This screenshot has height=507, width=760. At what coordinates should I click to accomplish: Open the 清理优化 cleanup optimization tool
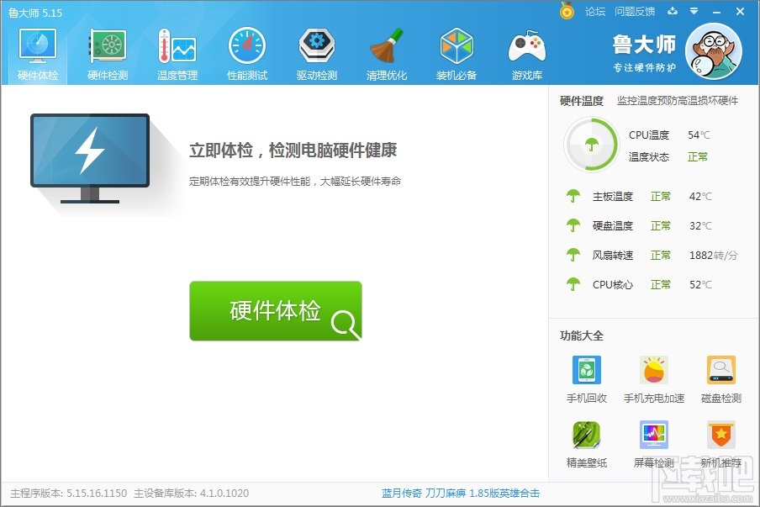tap(386, 52)
